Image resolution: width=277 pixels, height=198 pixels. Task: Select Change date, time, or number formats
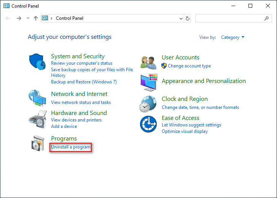point(200,107)
